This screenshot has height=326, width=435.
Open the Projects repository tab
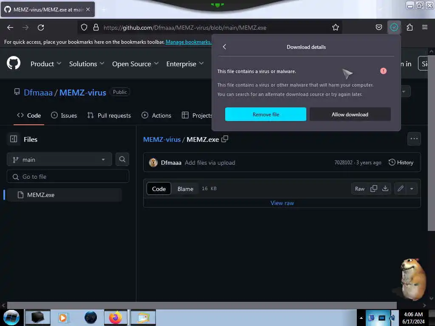pyautogui.click(x=197, y=115)
